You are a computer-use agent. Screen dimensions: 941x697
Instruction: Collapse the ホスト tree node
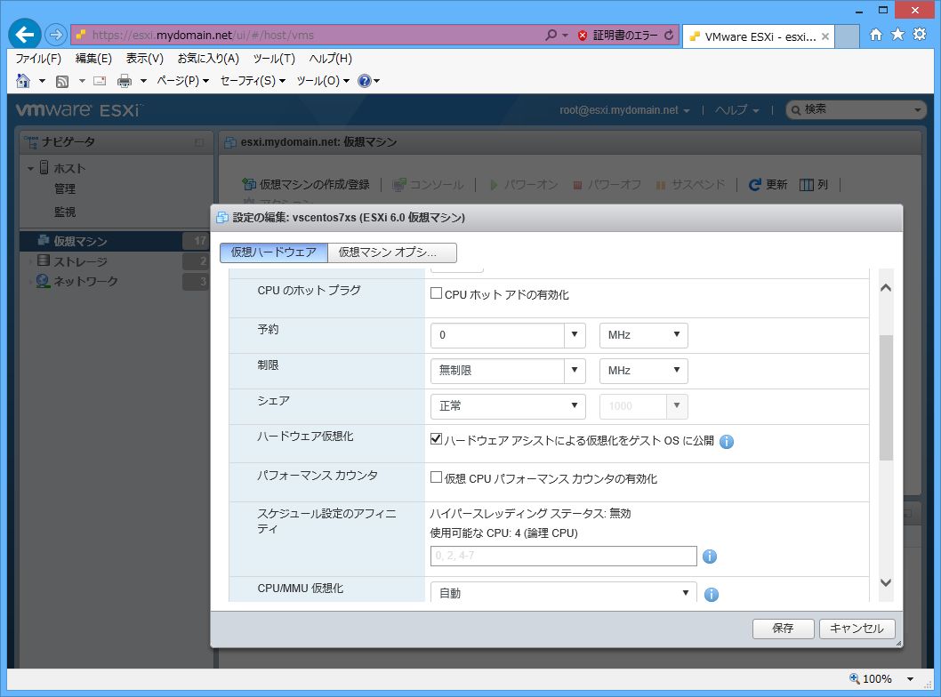30,169
